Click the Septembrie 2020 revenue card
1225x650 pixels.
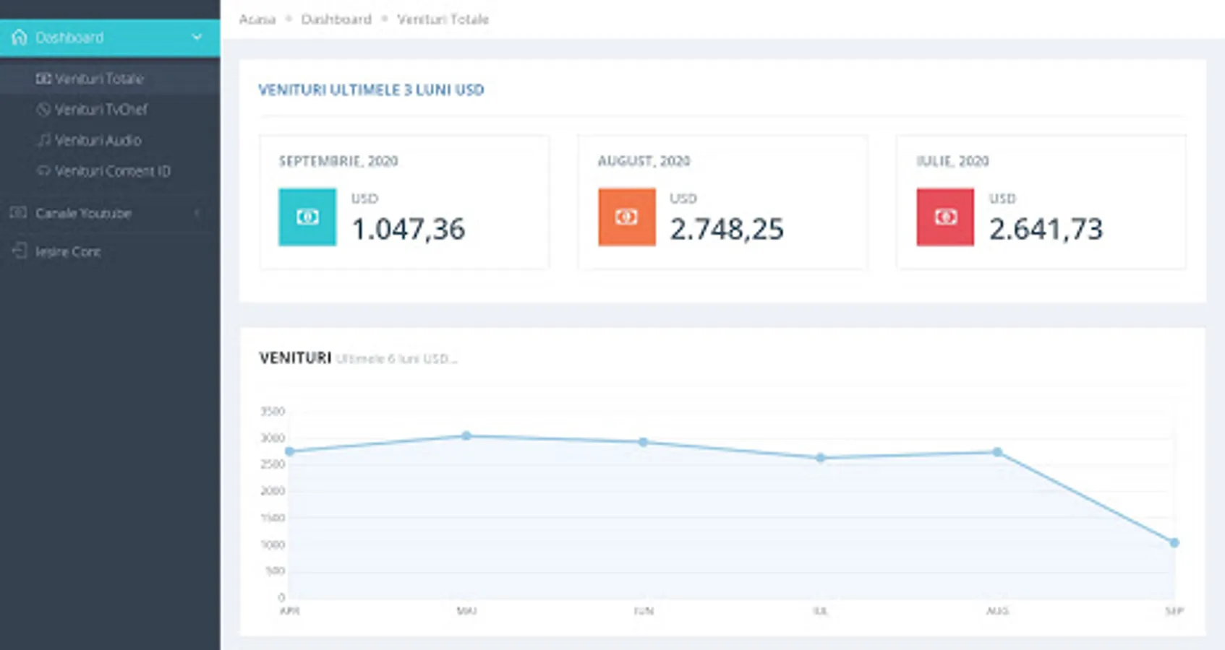coord(404,202)
